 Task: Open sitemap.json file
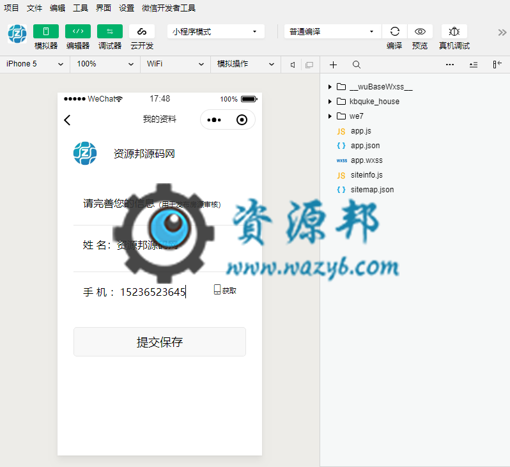point(366,190)
